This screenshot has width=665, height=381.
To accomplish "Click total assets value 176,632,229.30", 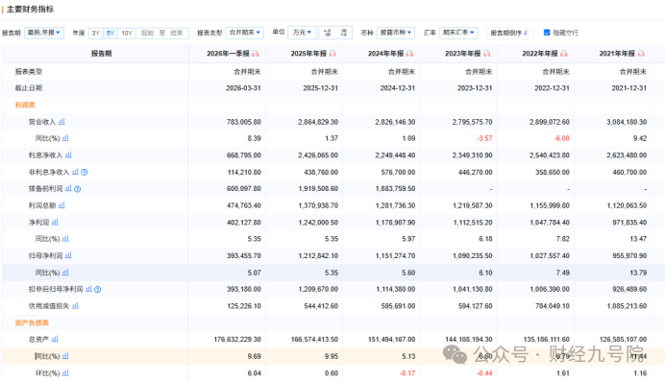I will click(x=237, y=340).
